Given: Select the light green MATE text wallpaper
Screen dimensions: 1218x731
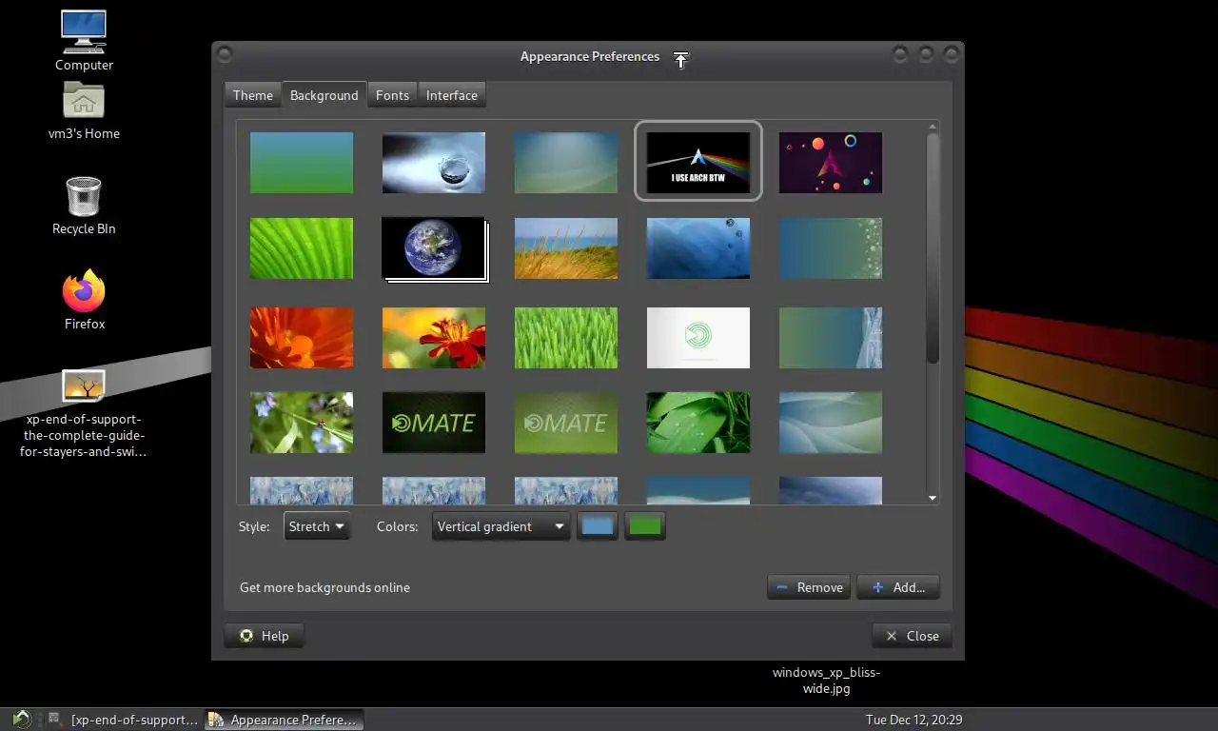Looking at the screenshot, I should 566,423.
